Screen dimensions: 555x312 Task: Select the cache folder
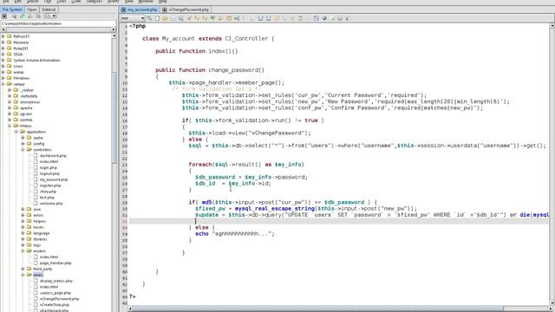coord(38,138)
